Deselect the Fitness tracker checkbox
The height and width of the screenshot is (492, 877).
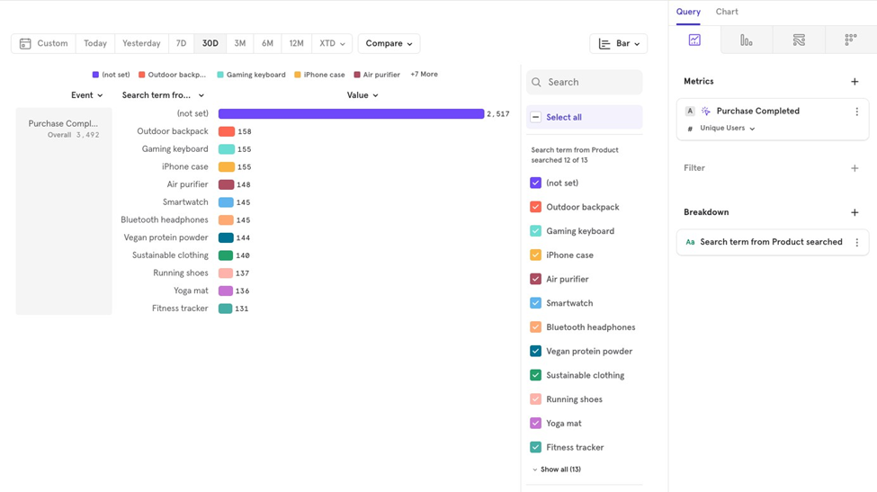pos(536,447)
